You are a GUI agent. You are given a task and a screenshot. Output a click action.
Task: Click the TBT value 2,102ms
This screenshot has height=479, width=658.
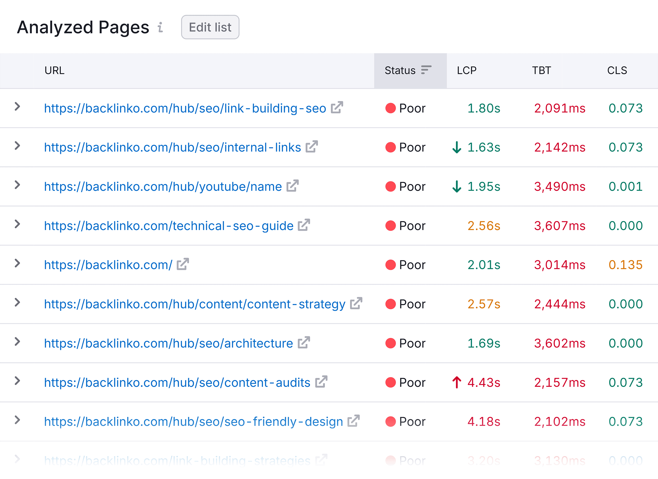click(x=560, y=422)
